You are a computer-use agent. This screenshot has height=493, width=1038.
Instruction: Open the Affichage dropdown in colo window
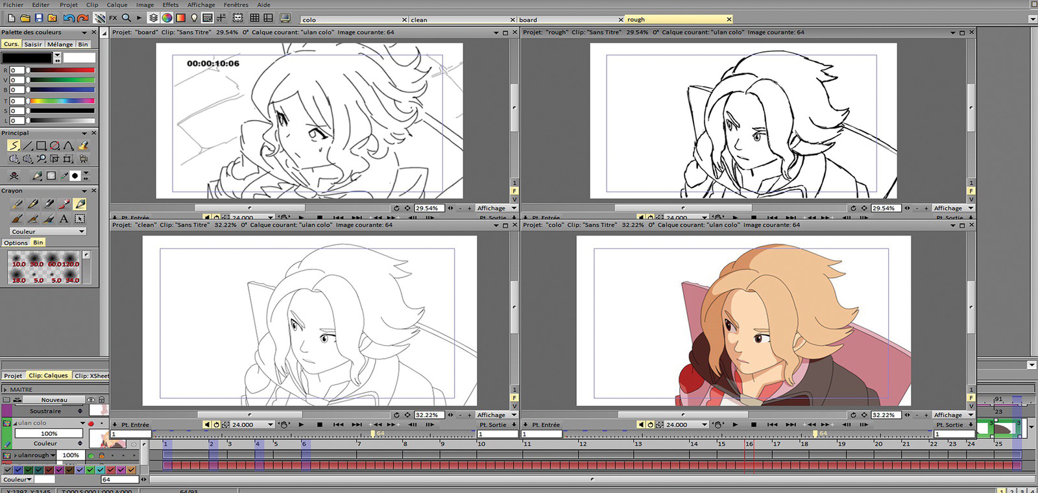click(953, 415)
